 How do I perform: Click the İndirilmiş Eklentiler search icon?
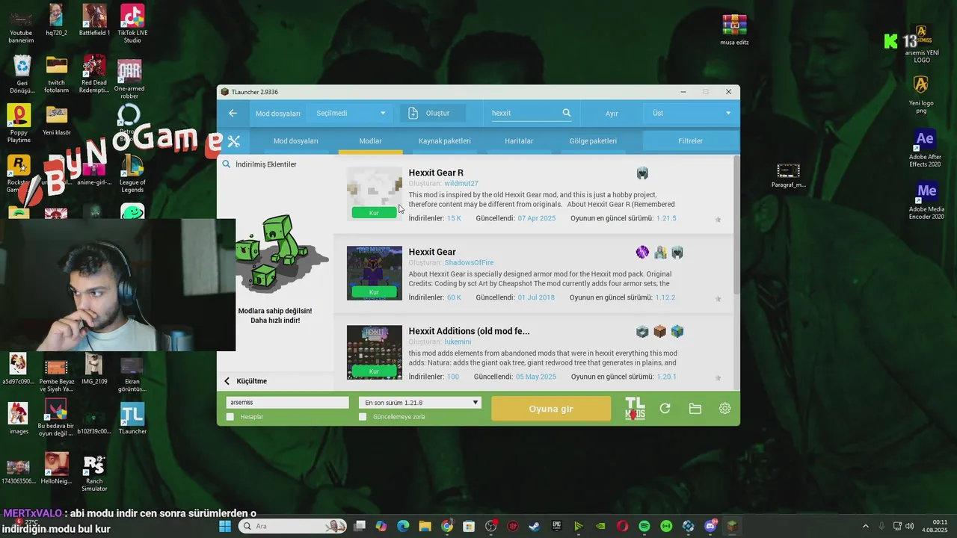tap(227, 164)
